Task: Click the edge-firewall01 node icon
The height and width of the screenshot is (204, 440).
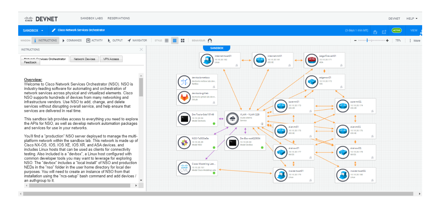Action: coord(312,60)
